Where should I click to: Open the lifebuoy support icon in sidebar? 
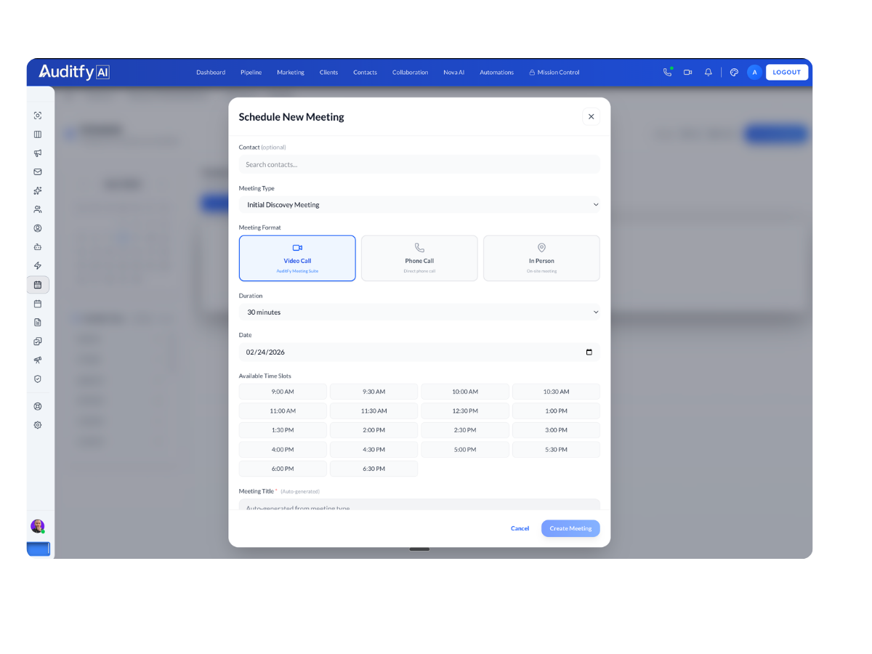point(38,406)
